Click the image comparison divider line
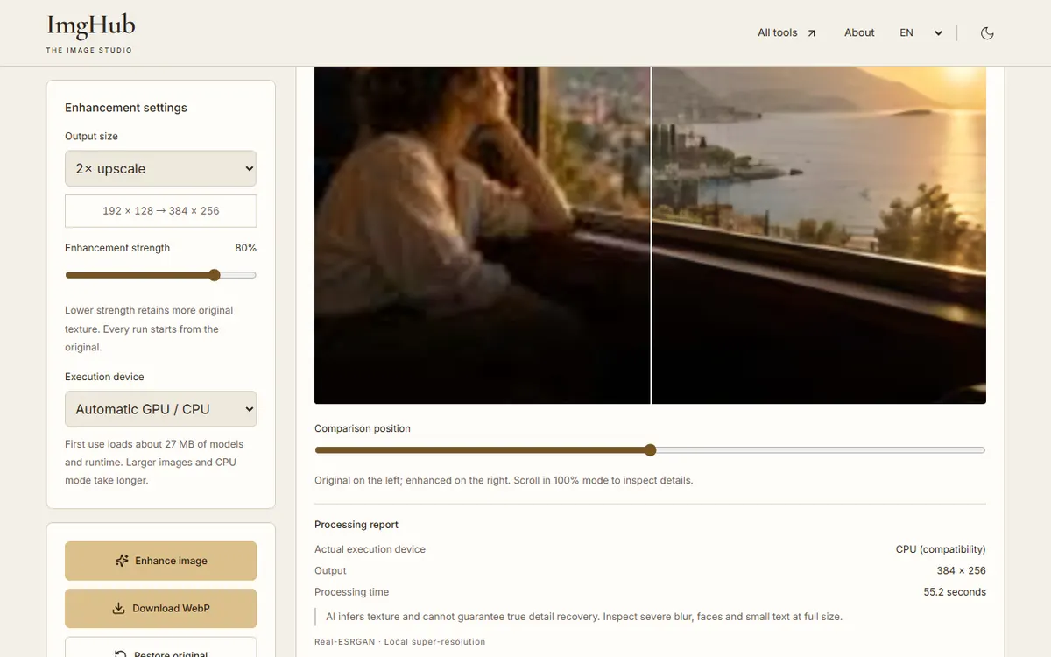Image resolution: width=1051 pixels, height=657 pixels. (x=651, y=235)
